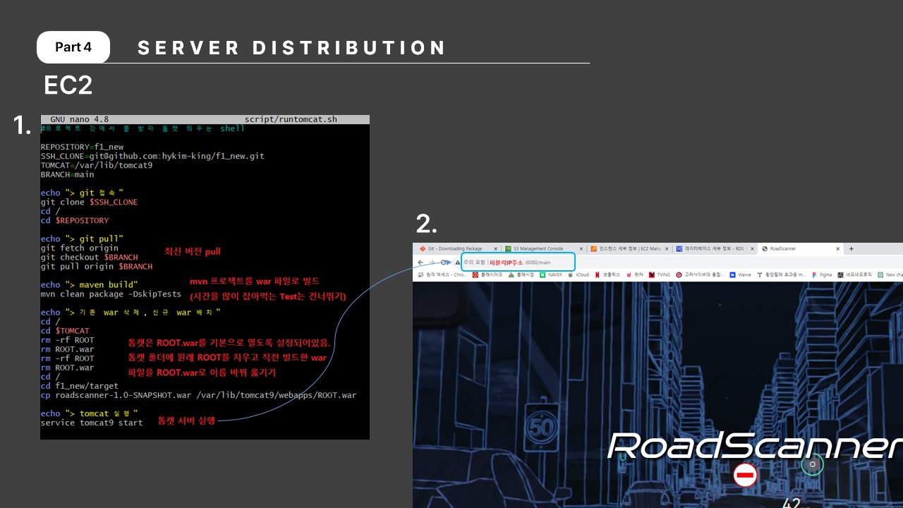Image resolution: width=903 pixels, height=508 pixels.
Task: Open the Netflix bookmark
Action: (608, 274)
